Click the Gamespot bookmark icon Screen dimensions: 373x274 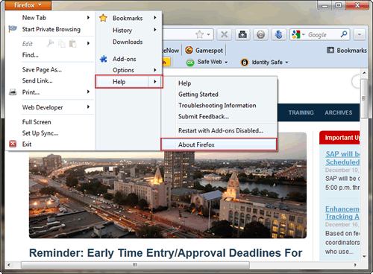click(x=189, y=50)
